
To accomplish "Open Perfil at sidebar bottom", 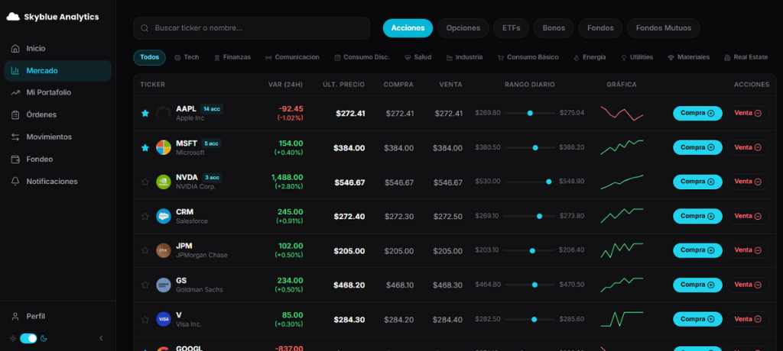I will tap(57, 316).
